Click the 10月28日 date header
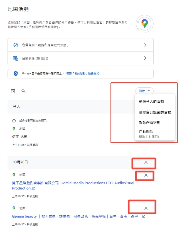182x234 pixels. tap(20, 162)
